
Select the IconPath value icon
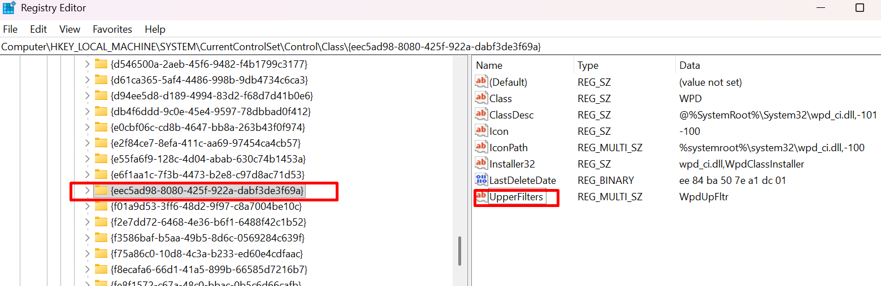pyautogui.click(x=481, y=147)
